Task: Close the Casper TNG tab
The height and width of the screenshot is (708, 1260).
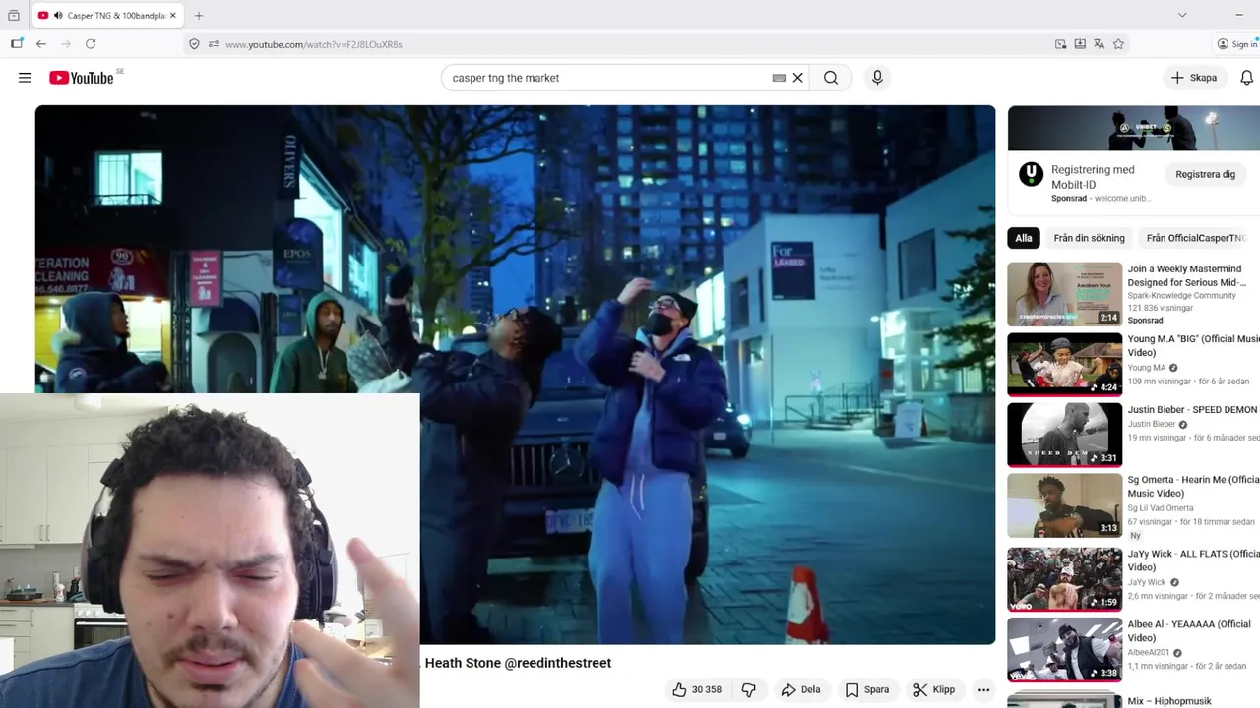Action: pos(172,16)
